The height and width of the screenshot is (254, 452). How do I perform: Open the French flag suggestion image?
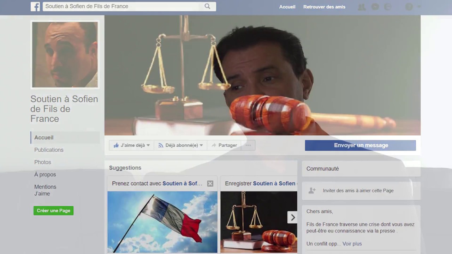[x=162, y=222]
